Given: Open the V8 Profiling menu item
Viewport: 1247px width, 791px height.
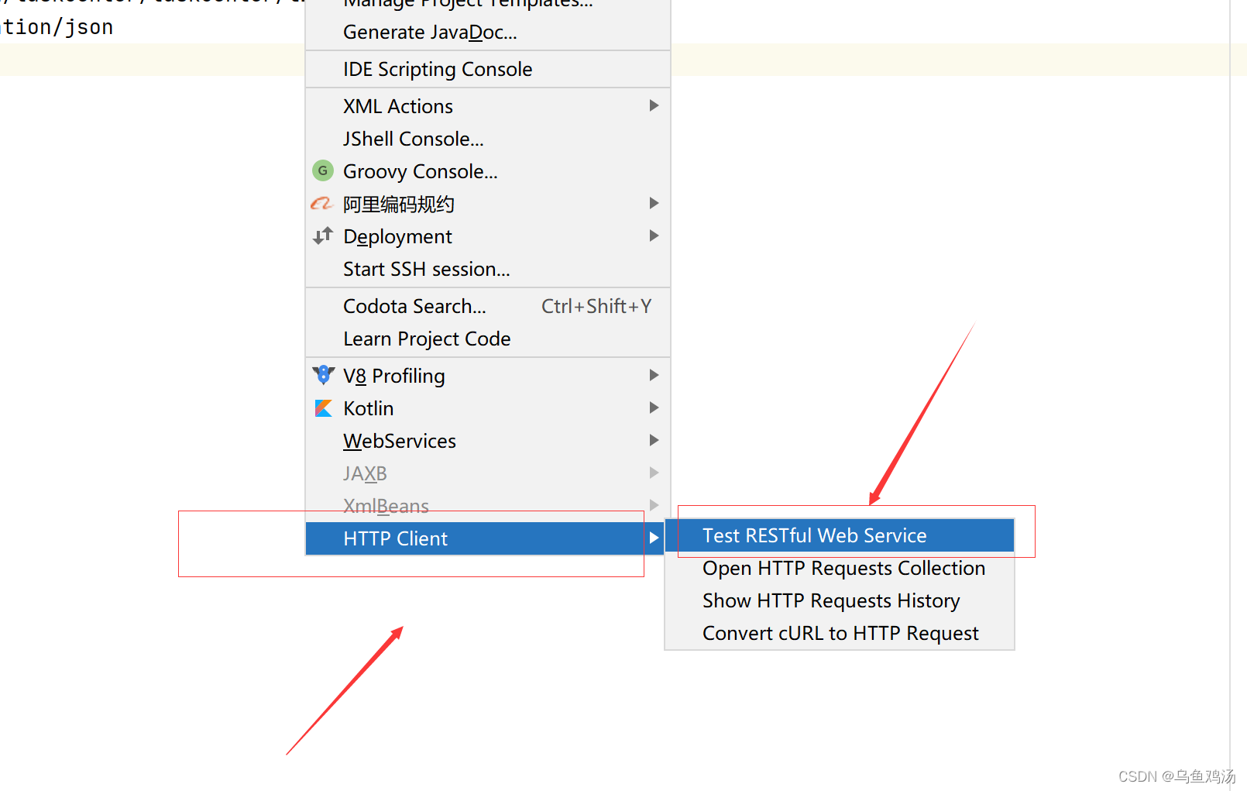Looking at the screenshot, I should click(488, 376).
